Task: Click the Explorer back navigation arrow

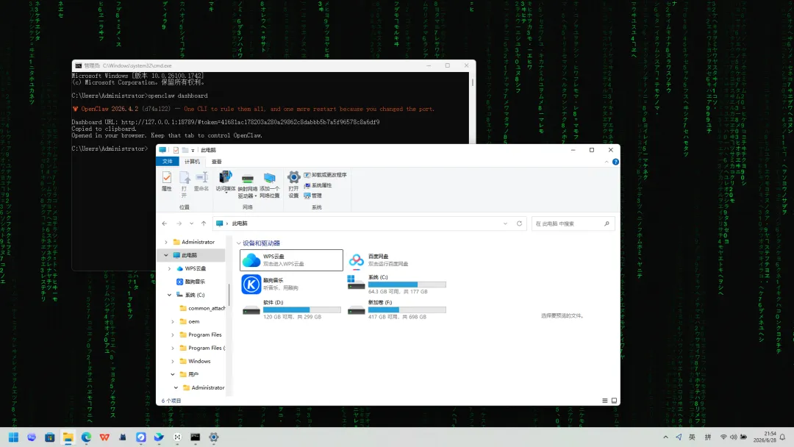Action: [x=165, y=223]
